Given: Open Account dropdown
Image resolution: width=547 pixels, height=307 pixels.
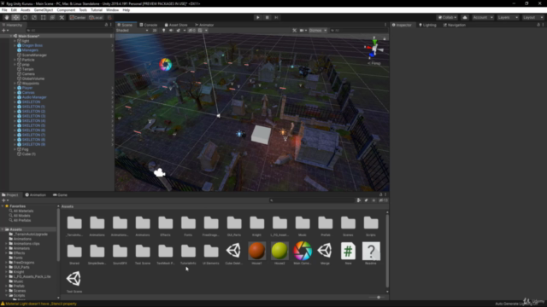Looking at the screenshot, I should (x=483, y=17).
